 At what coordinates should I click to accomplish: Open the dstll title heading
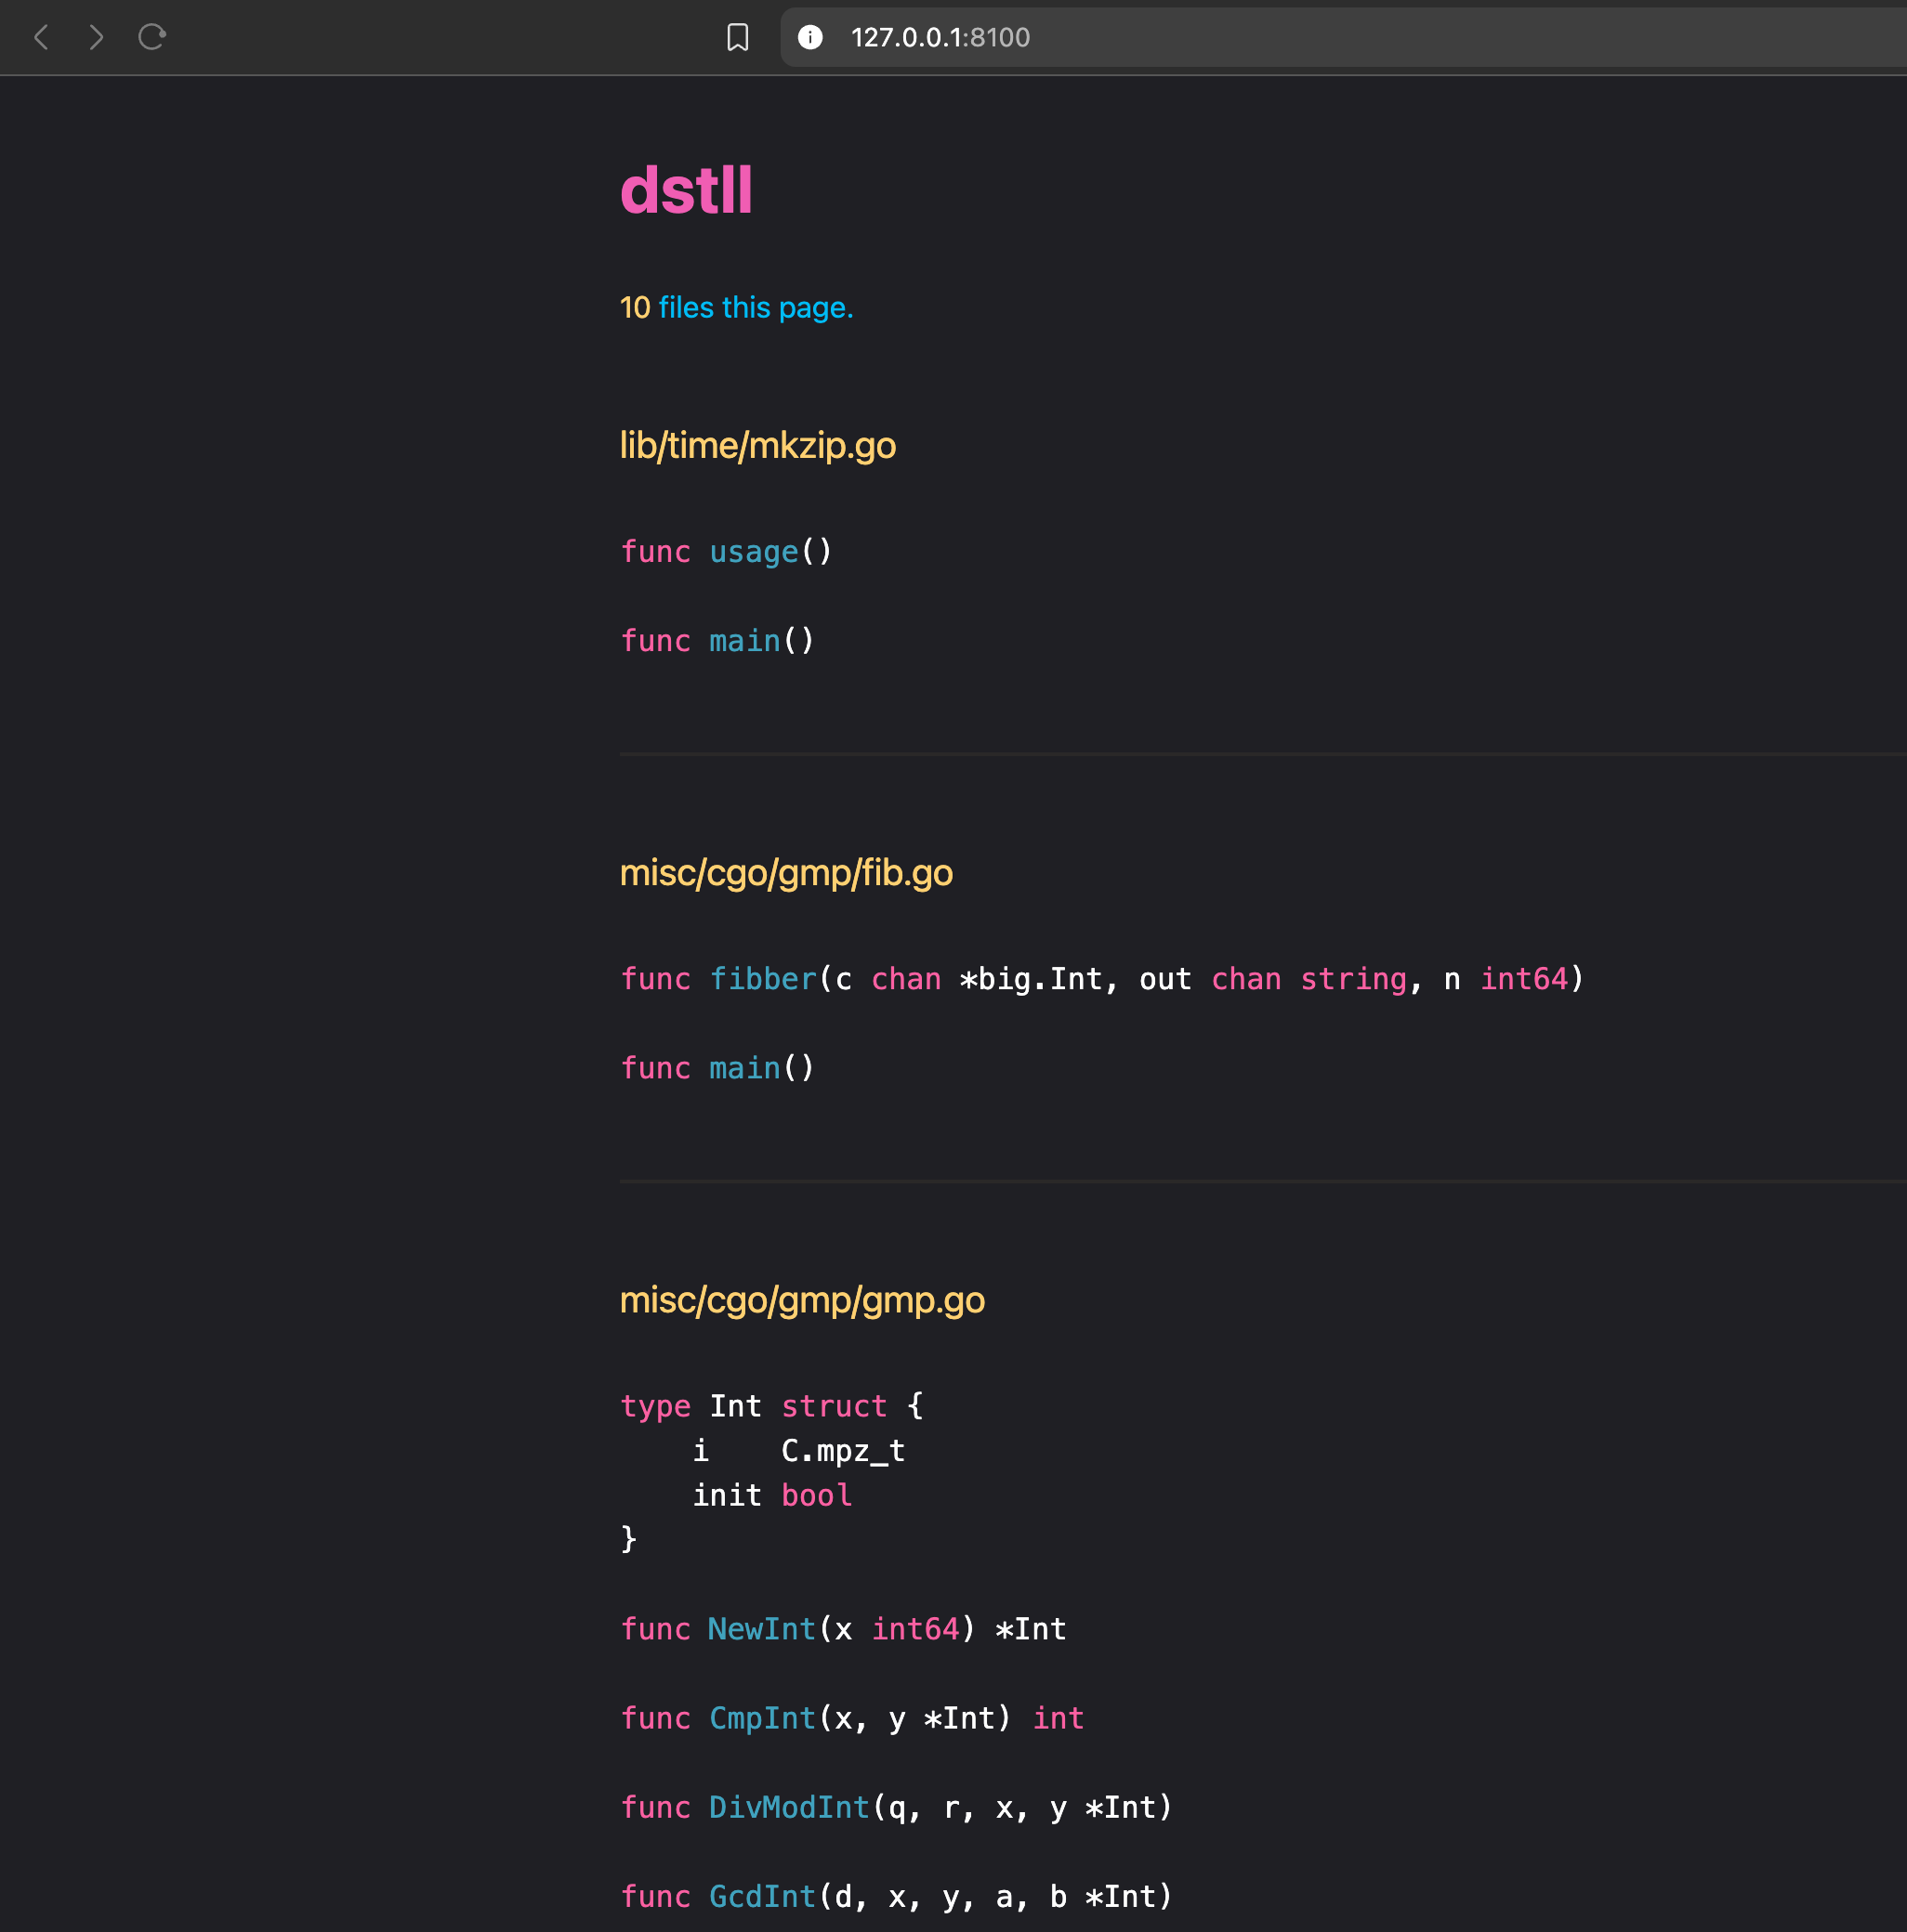(x=687, y=190)
